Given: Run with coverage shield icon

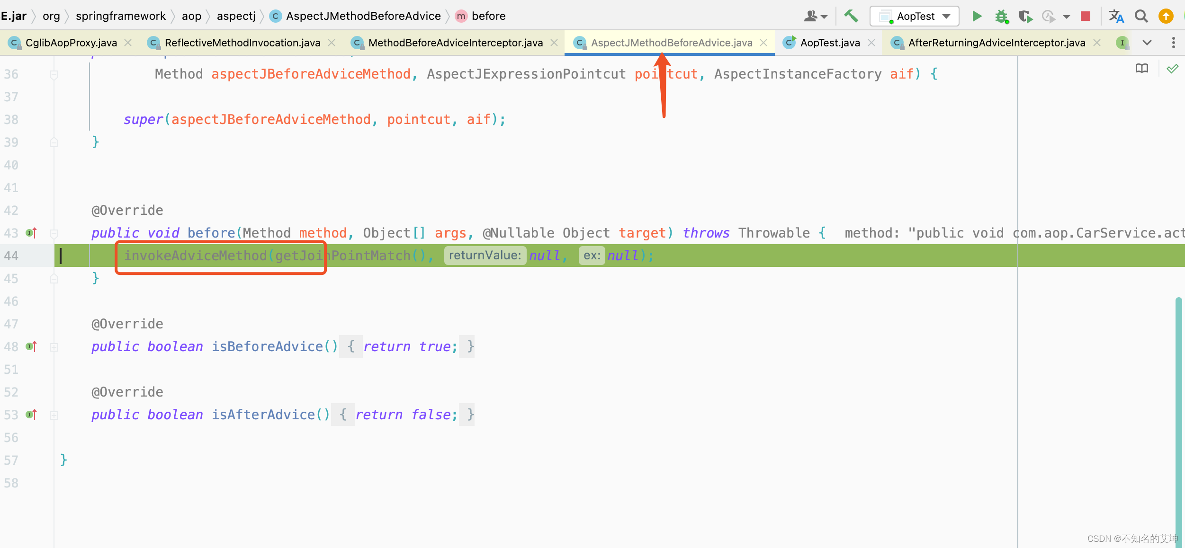Looking at the screenshot, I should click(1025, 16).
